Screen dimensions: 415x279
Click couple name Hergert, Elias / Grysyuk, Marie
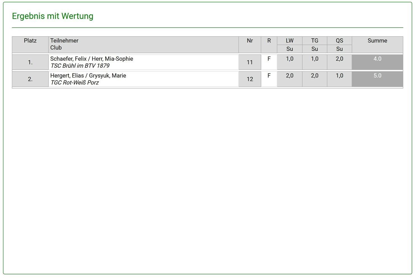tap(88, 76)
